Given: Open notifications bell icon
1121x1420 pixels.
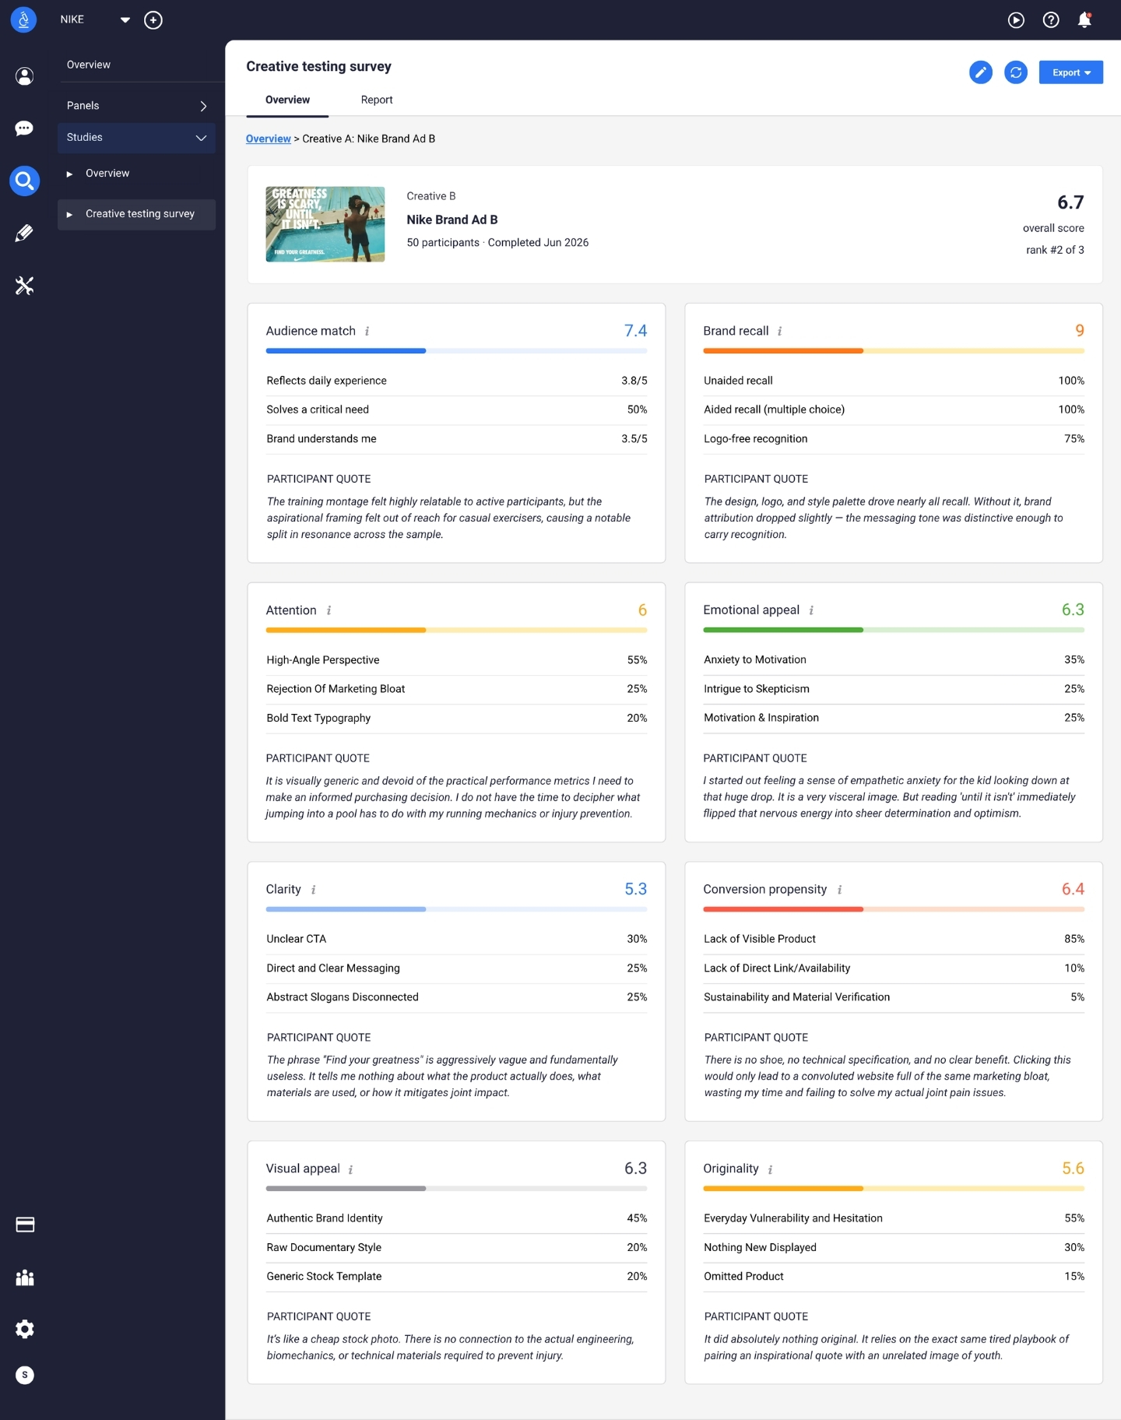Looking at the screenshot, I should coord(1084,20).
